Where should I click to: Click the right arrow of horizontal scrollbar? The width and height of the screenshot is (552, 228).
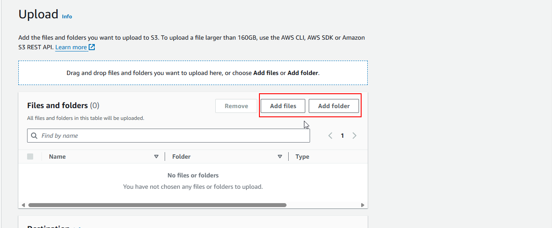tap(362, 205)
